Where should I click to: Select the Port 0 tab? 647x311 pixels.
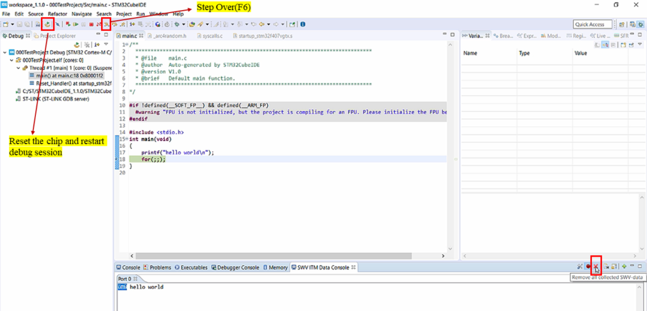coord(129,279)
